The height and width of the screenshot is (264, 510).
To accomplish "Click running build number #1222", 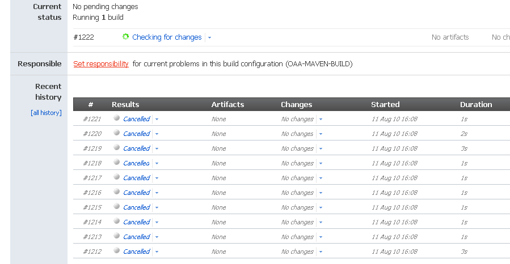I will [83, 37].
